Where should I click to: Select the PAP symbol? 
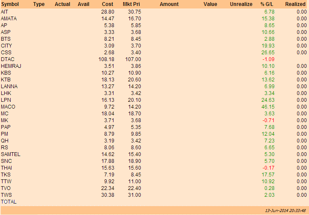tap(6, 127)
